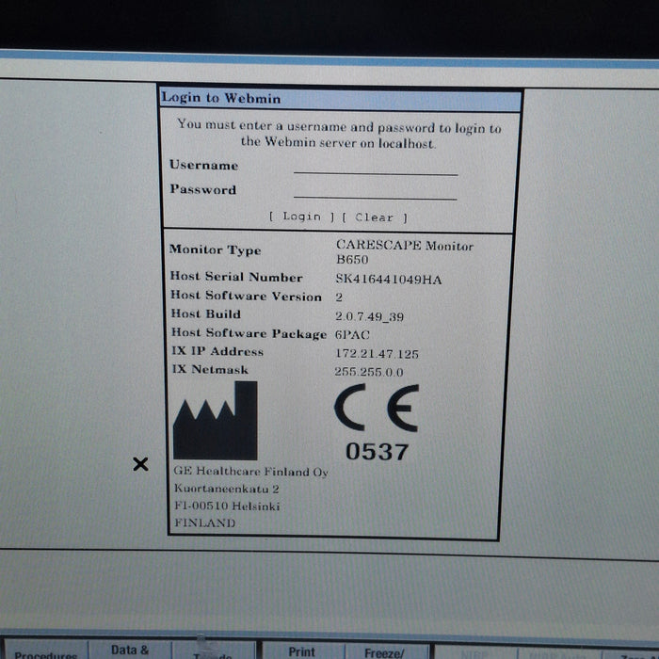This screenshot has height=659, width=659.
Task: Click the Host Software Package label
Action: point(249,333)
